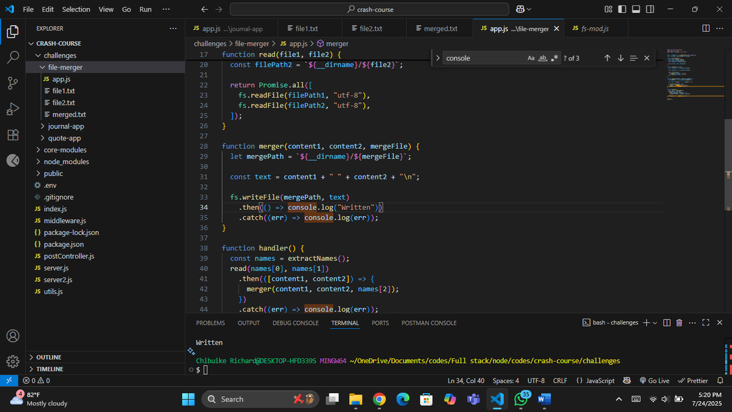Collapse the challenges folder
Viewport: 732px width, 412px height.
[38, 56]
